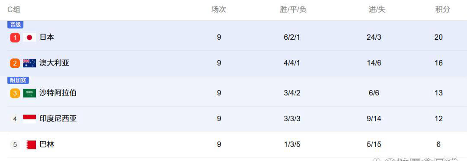The height and width of the screenshot is (161, 467).
Task: Open the 印度尼西亚 team name
Action: pos(58,119)
